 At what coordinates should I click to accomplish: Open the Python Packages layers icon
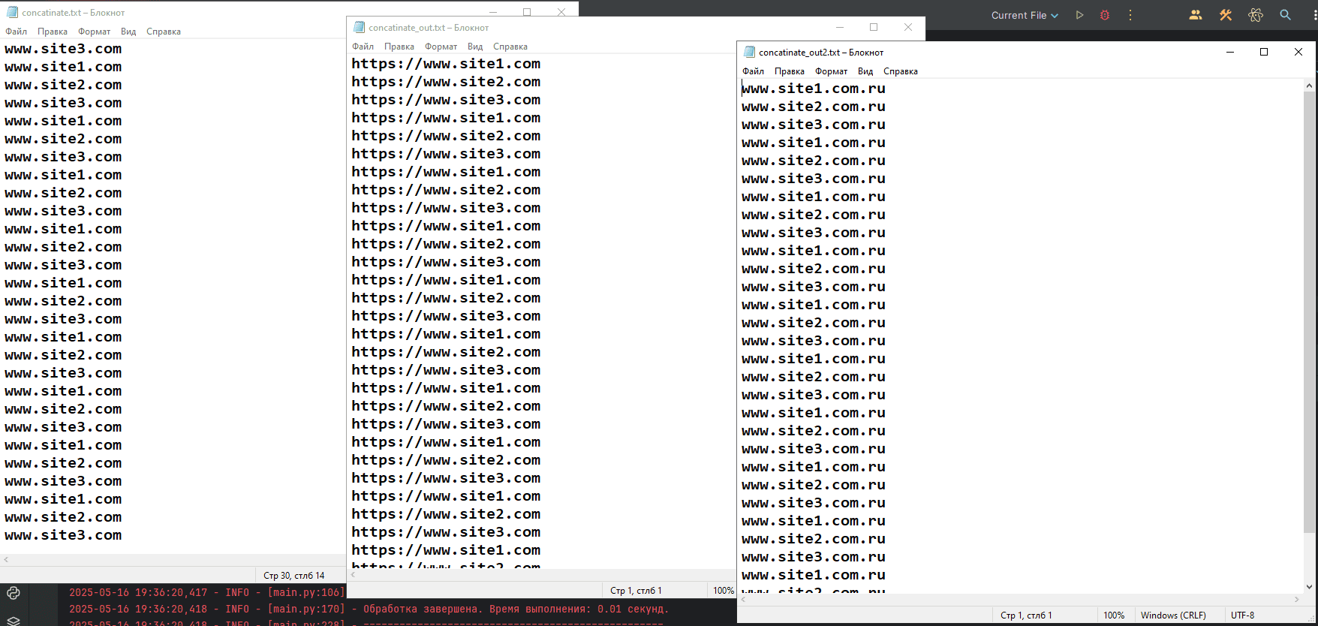point(14,620)
